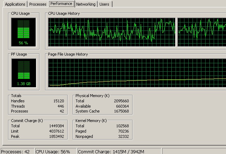226x154 pixels.
Task: Click the PF Usage gauge showing 1.38 GB
Action: (x=23, y=73)
